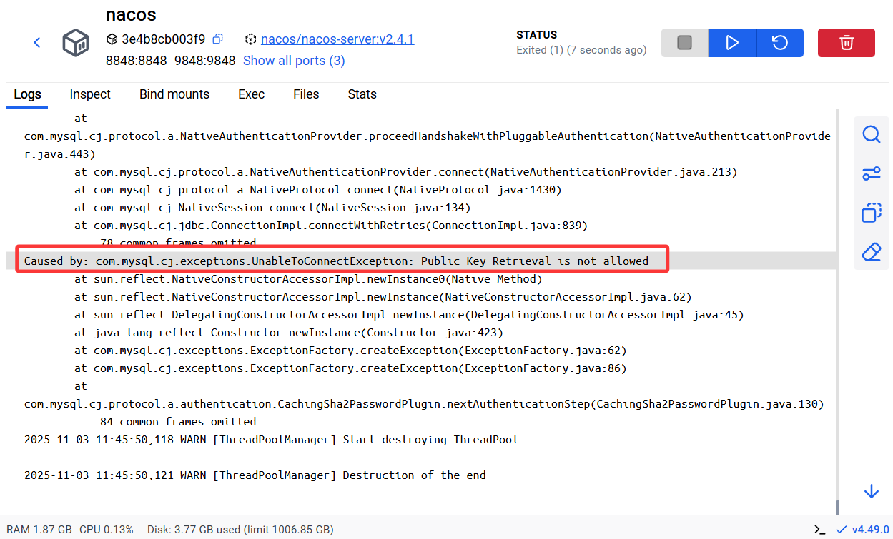Screen dimensions: 893x539
Task: Delete the nacos container with trash icon
Action: click(x=846, y=43)
